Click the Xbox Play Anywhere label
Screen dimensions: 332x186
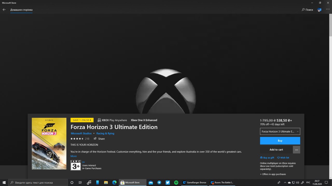[x=112, y=120]
